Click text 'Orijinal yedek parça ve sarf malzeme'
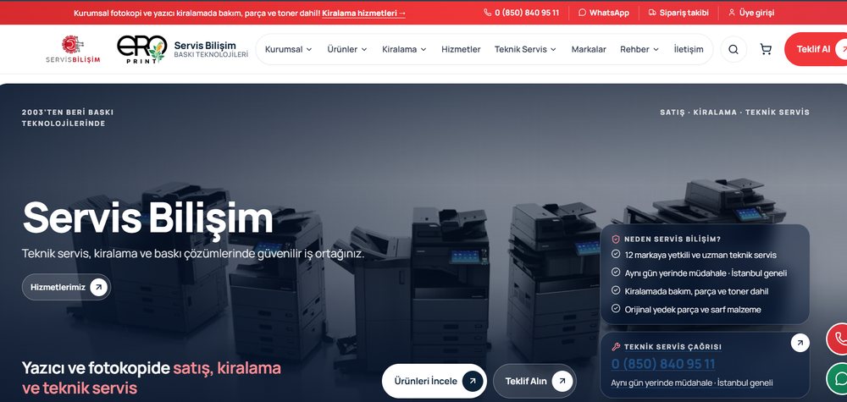 coord(693,309)
